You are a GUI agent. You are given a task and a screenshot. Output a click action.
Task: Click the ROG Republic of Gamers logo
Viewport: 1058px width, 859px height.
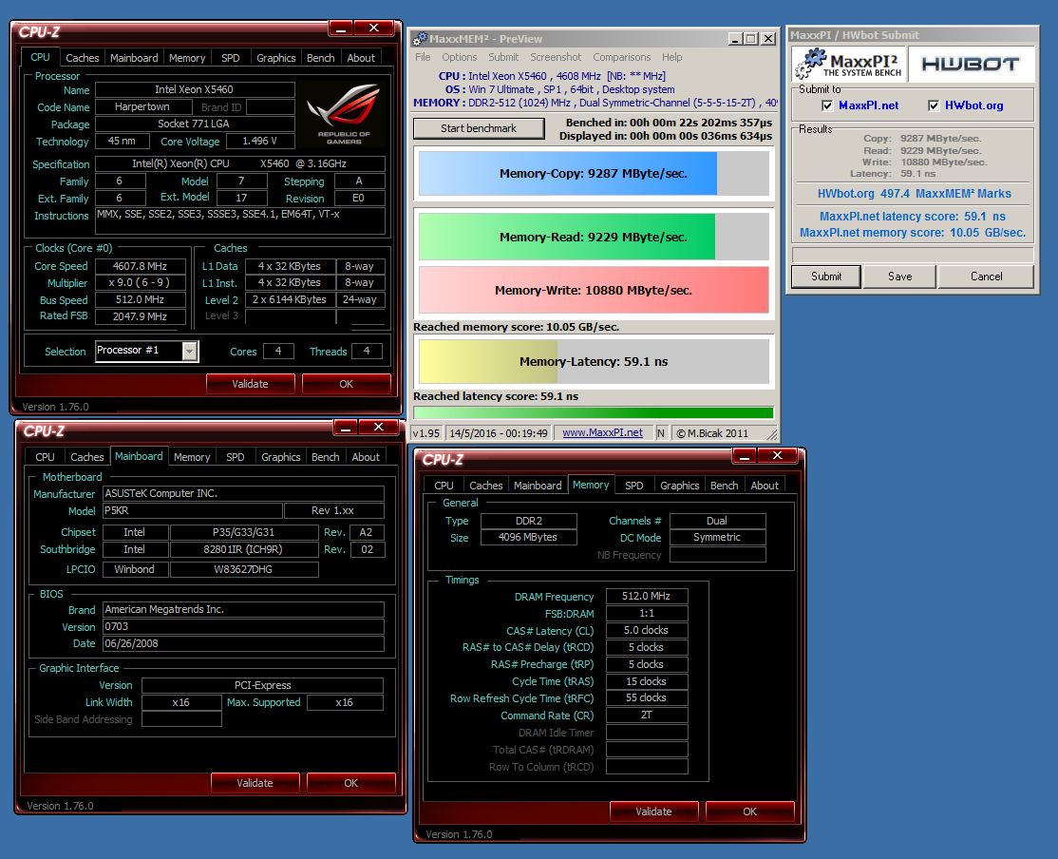click(x=344, y=114)
